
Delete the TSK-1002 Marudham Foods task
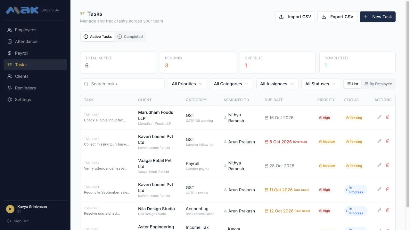pyautogui.click(x=388, y=117)
